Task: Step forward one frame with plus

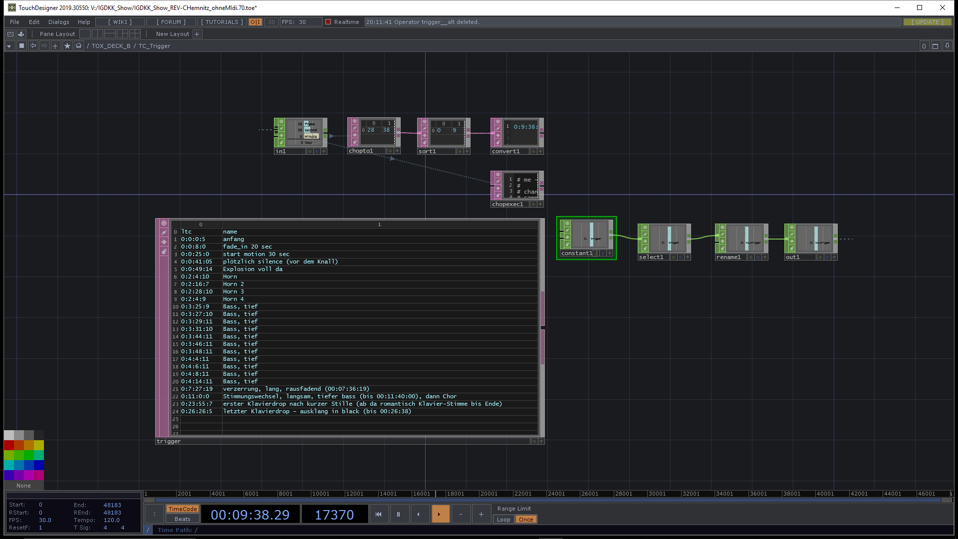Action: pyautogui.click(x=481, y=514)
